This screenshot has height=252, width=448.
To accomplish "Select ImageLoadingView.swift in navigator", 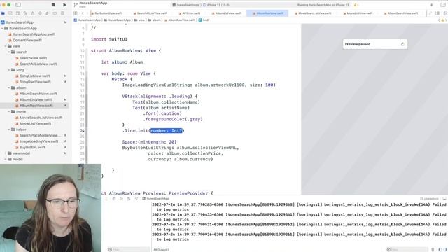I will point(38,141).
